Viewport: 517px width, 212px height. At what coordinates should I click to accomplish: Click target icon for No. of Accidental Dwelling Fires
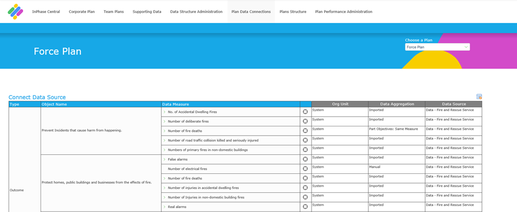[305, 112]
